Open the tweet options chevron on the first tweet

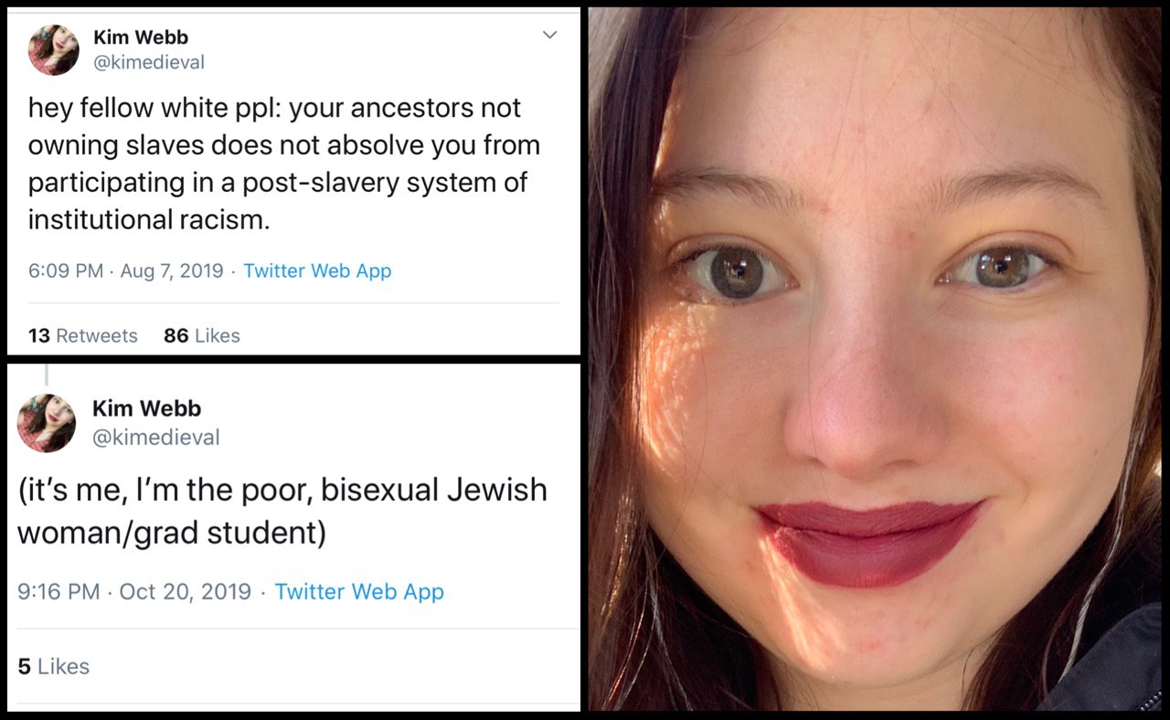[x=549, y=36]
